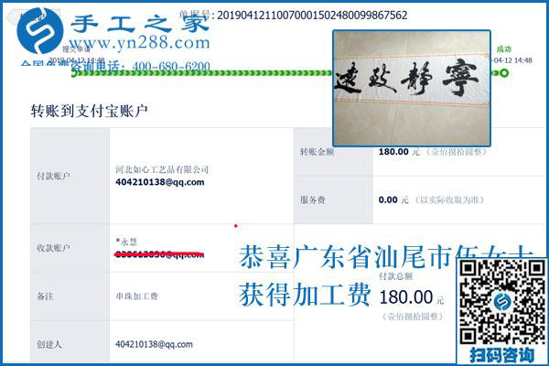Click the 付款账户 label cell
549x366 pixels.
pos(70,176)
